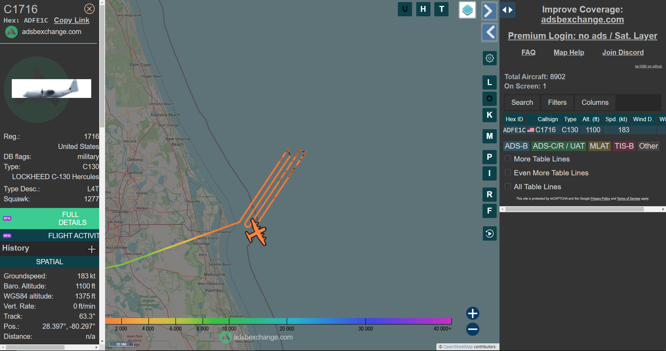Toggle the TIS-B source filter
This screenshot has height=351, width=666.
pos(624,146)
